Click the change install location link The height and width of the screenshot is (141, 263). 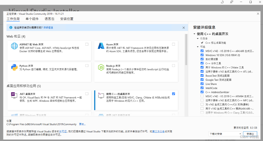[82, 124]
